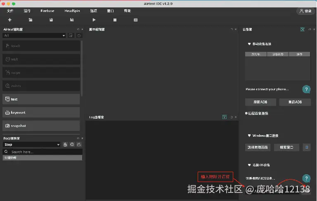Collapse the 移动设备连接 section

pyautogui.click(x=249, y=44)
